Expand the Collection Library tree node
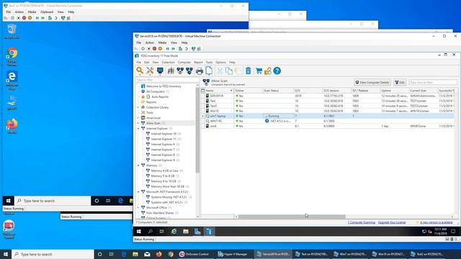The height and width of the screenshot is (259, 461). click(138, 107)
